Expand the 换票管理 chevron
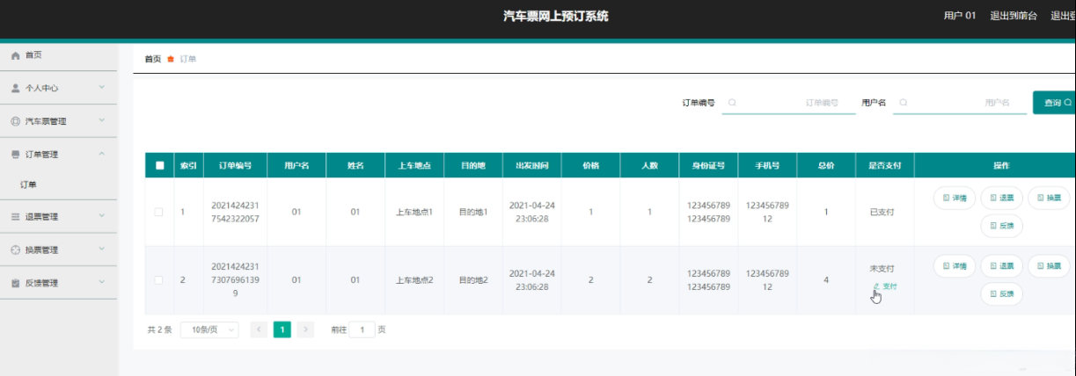 click(x=102, y=249)
